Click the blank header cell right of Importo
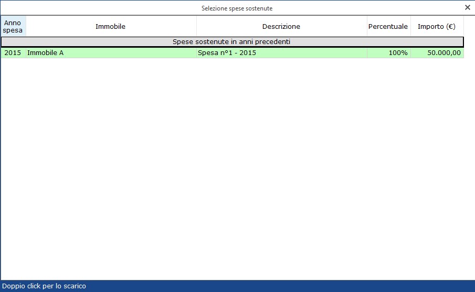 click(469, 26)
